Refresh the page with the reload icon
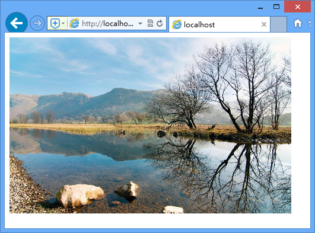The image size is (315, 233). point(160,23)
